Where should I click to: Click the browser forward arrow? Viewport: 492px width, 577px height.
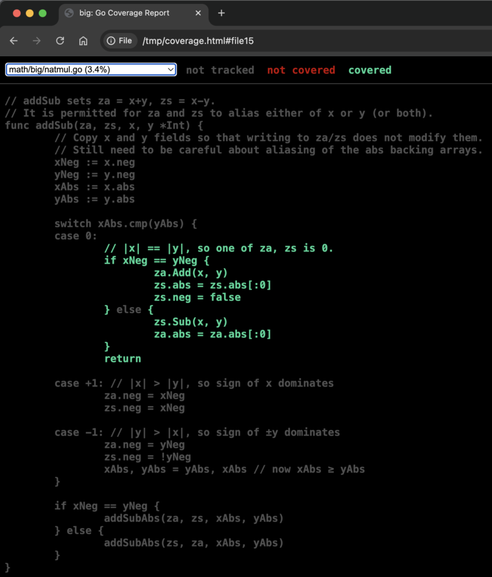tap(36, 41)
